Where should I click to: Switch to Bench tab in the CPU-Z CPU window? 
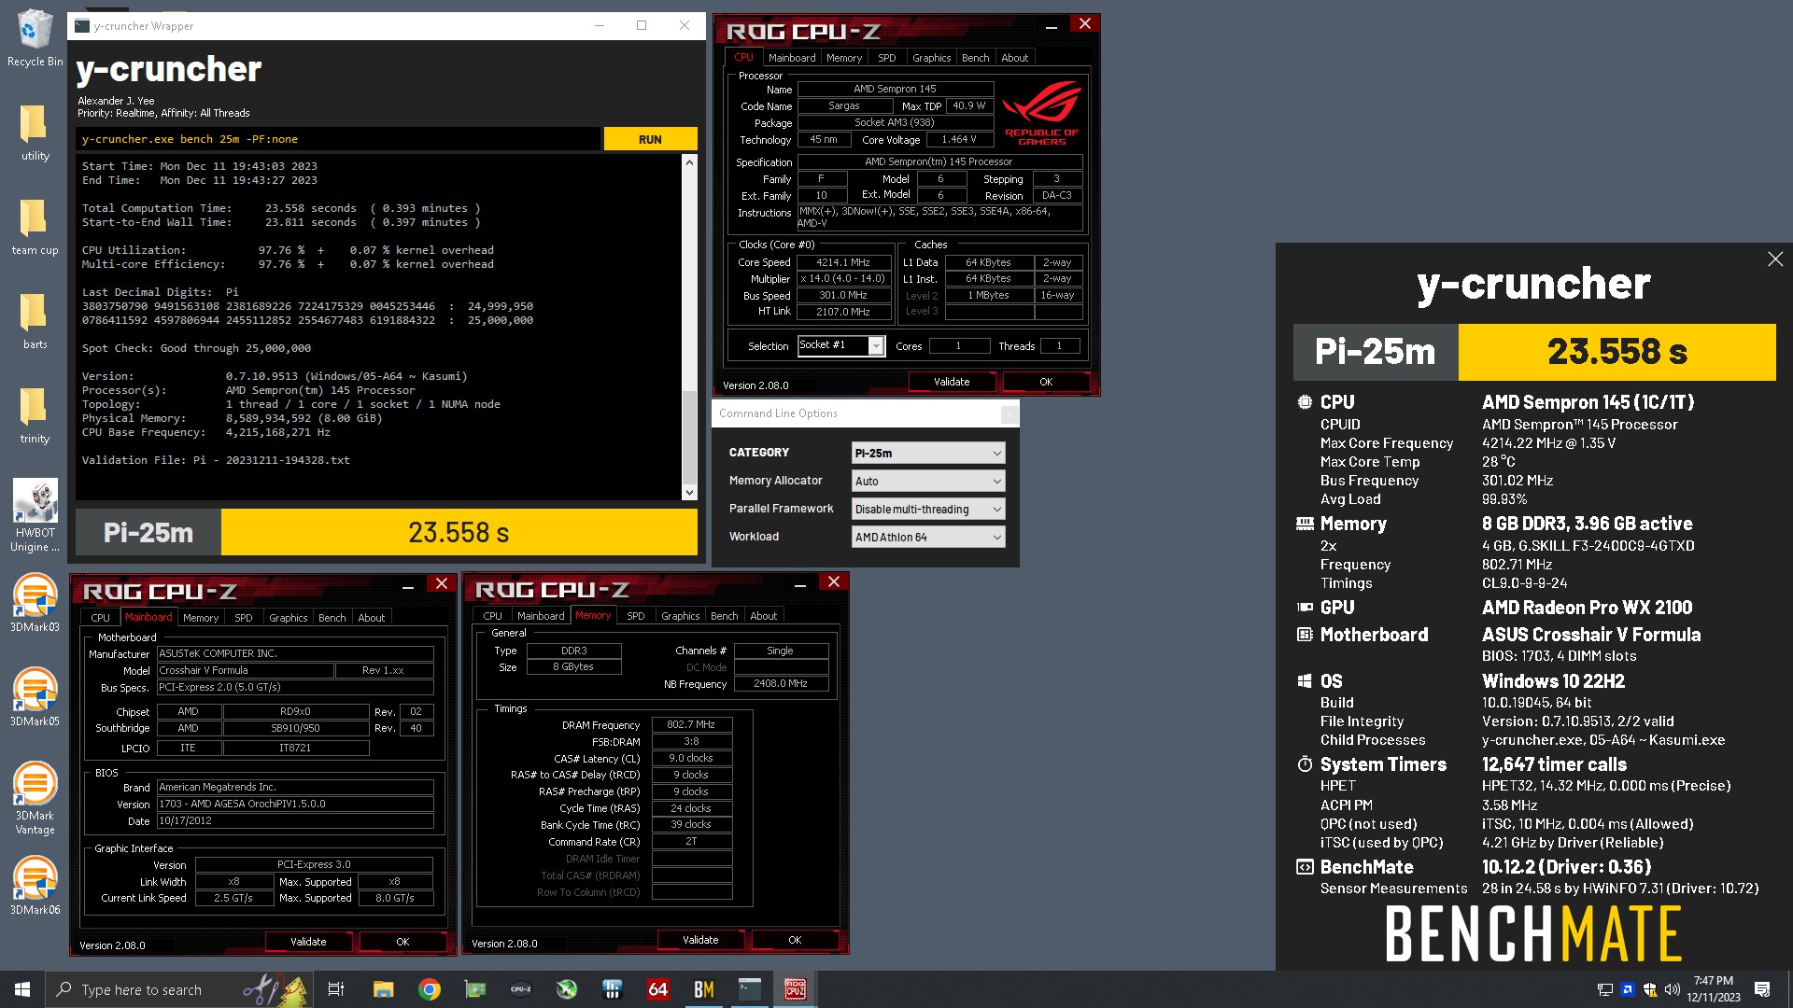[976, 58]
